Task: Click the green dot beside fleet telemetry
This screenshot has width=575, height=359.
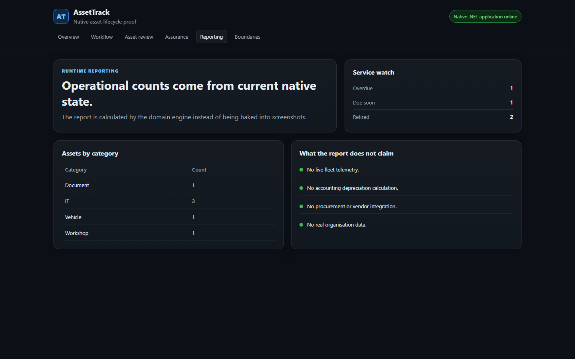Action: [301, 170]
